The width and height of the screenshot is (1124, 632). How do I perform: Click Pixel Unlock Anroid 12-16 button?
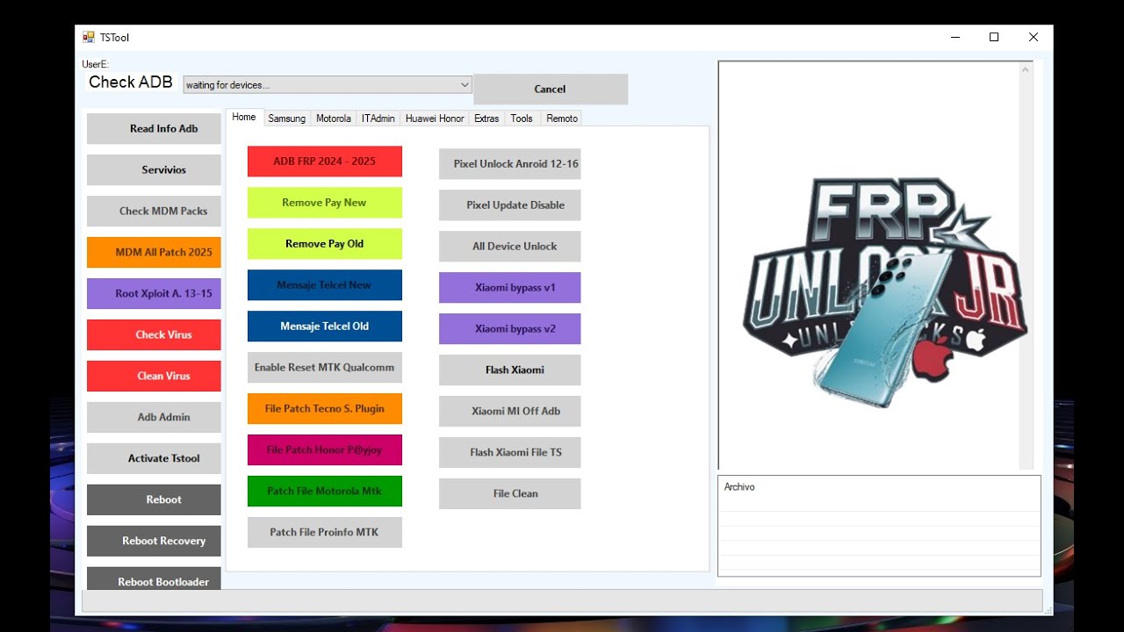(x=510, y=164)
